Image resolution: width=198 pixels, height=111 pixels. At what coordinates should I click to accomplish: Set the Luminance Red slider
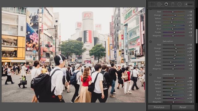tap(174, 78)
